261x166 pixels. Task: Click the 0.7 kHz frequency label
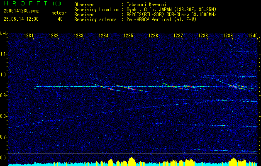click(x=3, y=137)
